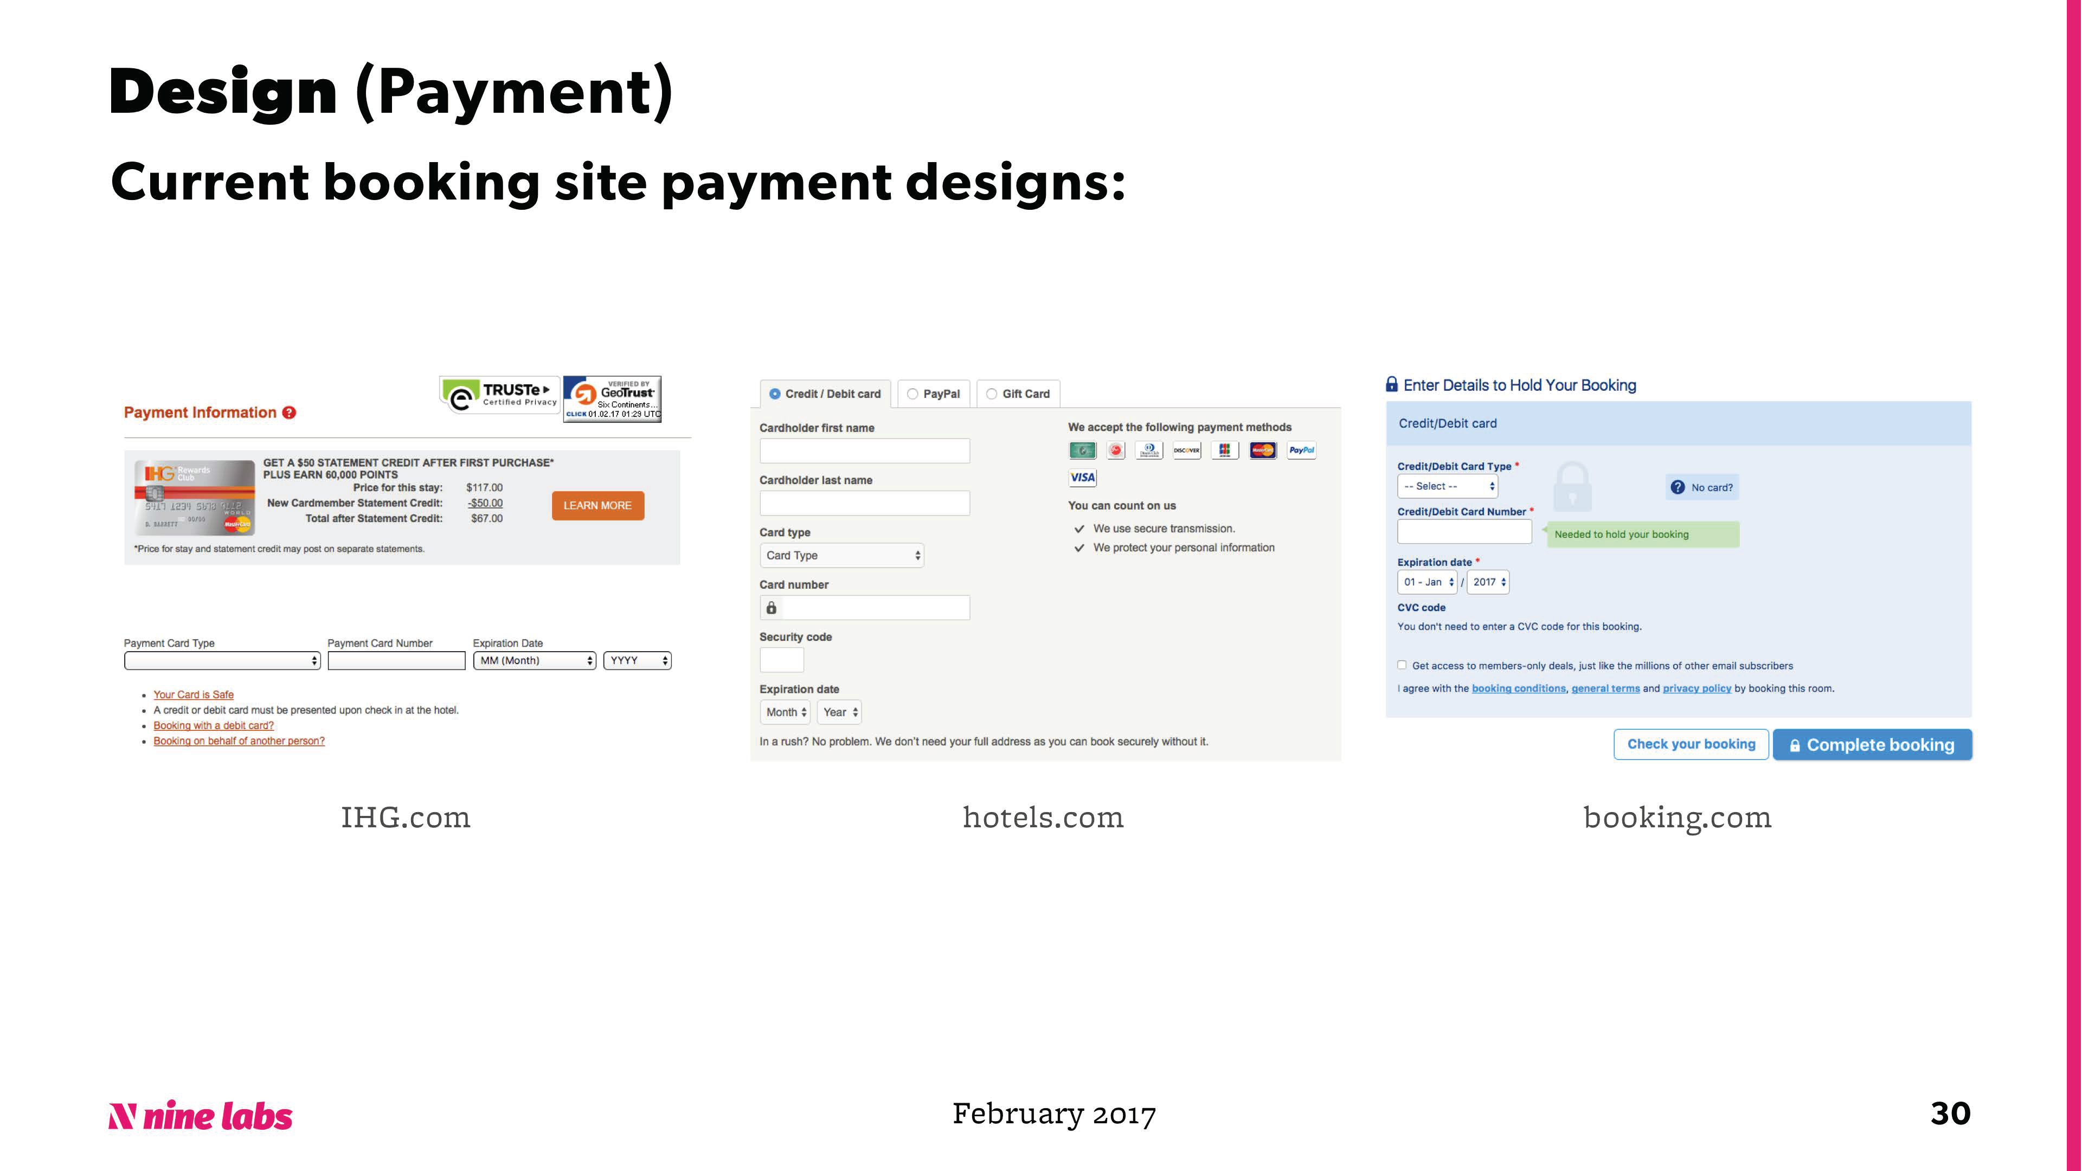This screenshot has height=1171, width=2082.
Task: Click the Payment Information help icon
Action: coord(288,413)
